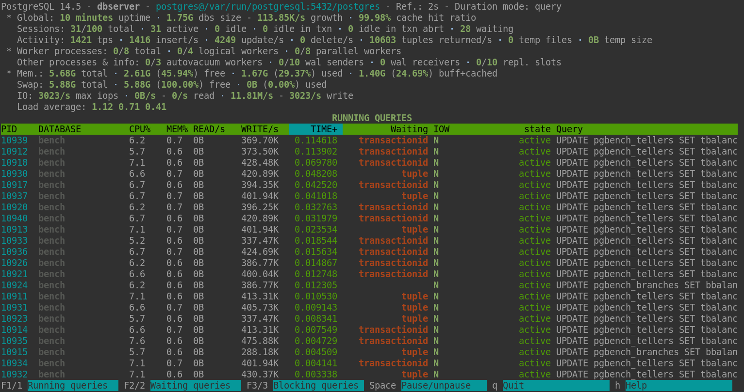Click the Query column header

[x=569, y=129]
